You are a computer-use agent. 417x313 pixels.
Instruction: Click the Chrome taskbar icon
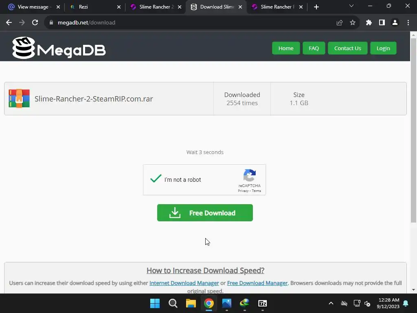(x=209, y=303)
